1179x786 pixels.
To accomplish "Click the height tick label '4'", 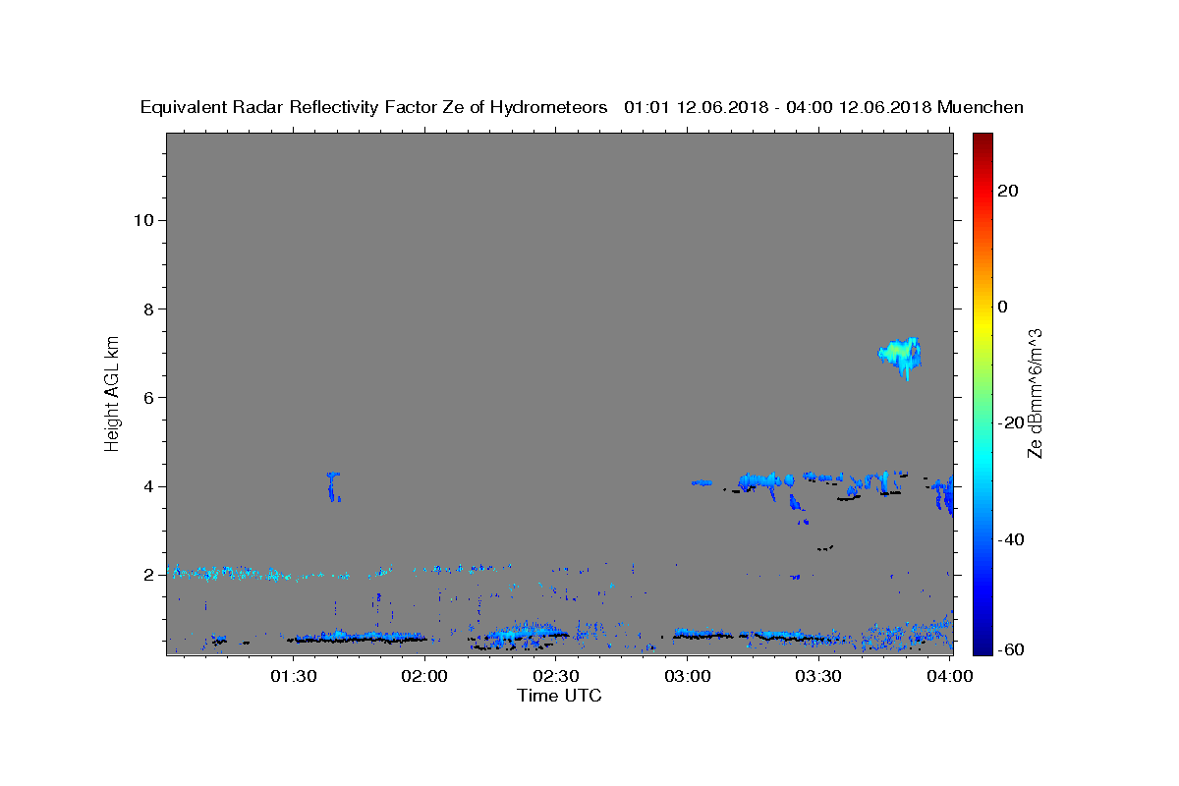I will [147, 486].
